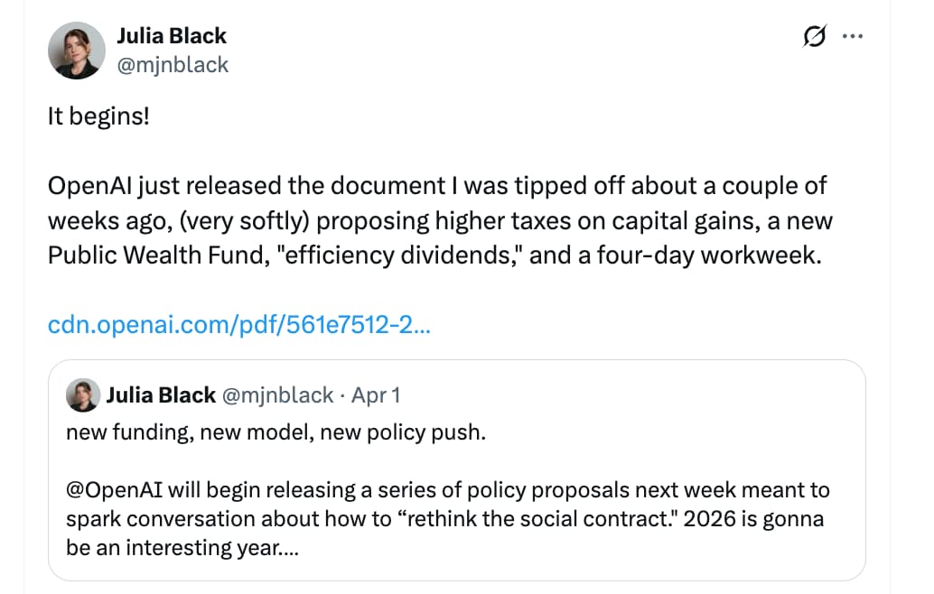Screen dimensions: 934x594
Task: Open the Apr 1 timestamp
Action: point(375,394)
